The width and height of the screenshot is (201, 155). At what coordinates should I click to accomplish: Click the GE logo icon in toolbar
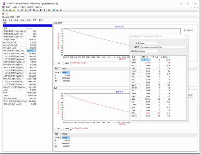tap(61, 10)
